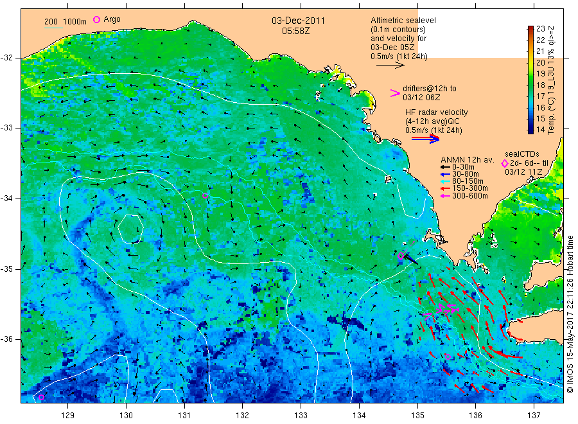Viewport: 578px width, 424px height.
Task: Click the 'ANMN 12h av.' legend heading
Action: (468, 160)
